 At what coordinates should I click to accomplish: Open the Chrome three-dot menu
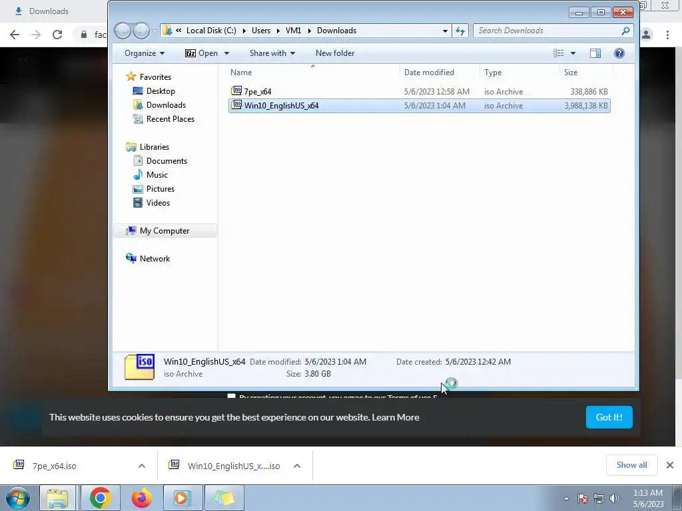tap(667, 35)
